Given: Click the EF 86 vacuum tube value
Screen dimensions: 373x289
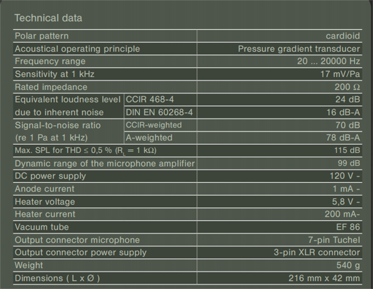Looking at the screenshot, I should point(348,227).
